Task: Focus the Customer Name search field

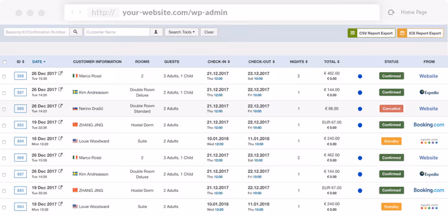Action: pyautogui.click(x=117, y=32)
